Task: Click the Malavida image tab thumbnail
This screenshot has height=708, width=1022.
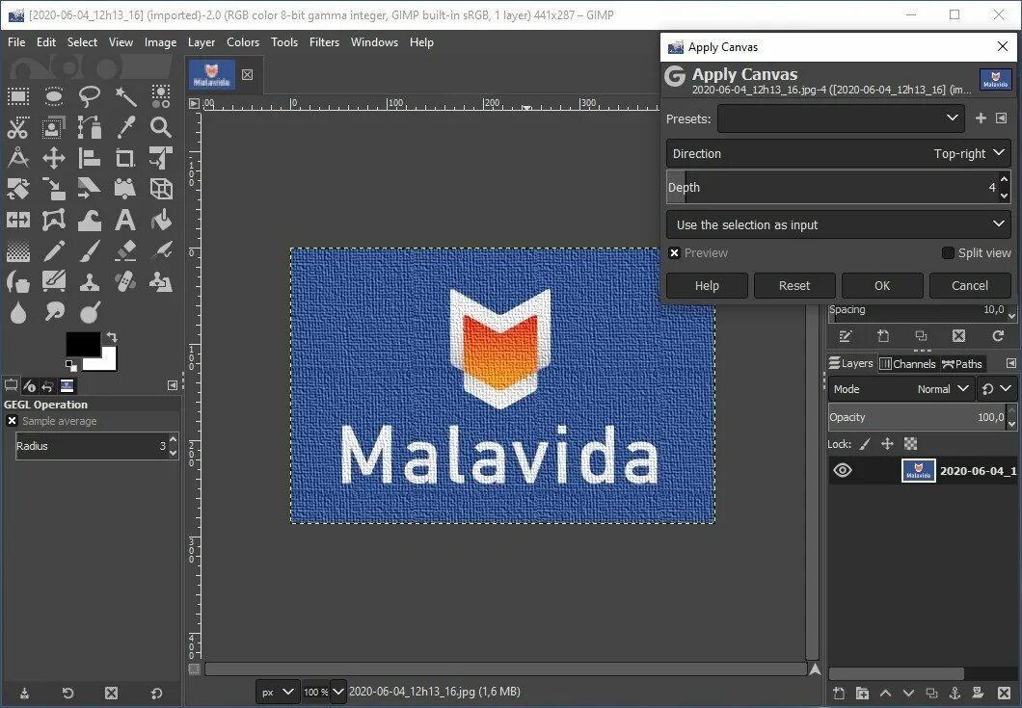Action: (x=212, y=75)
